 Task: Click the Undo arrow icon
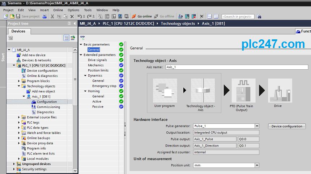tap(80, 16)
